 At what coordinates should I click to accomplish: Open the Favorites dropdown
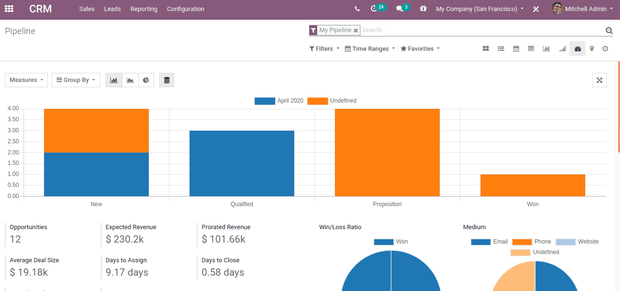point(420,48)
